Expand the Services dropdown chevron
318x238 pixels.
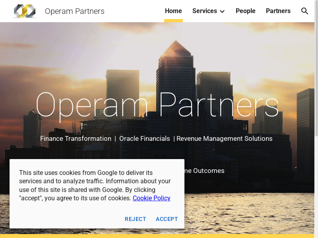point(222,12)
